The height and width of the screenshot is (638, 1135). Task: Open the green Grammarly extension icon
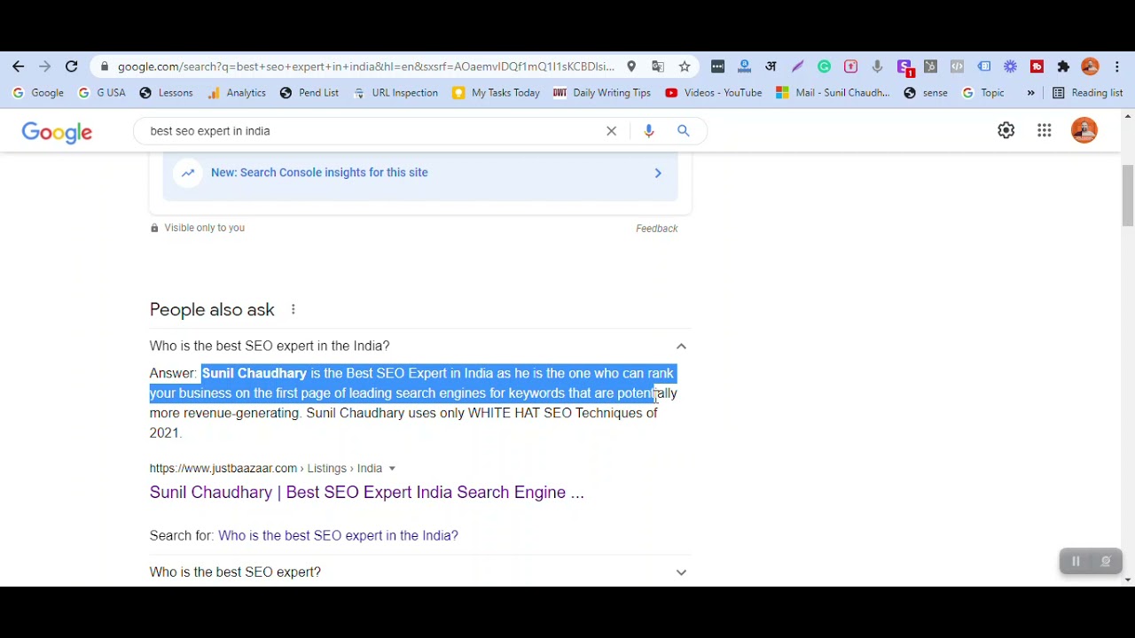[824, 66]
